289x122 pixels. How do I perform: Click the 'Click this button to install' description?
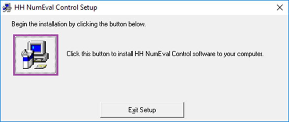click(x=165, y=54)
